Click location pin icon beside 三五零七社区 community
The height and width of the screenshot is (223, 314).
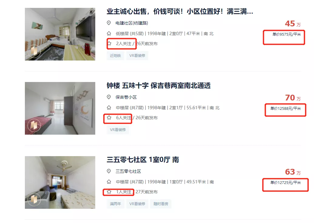click(x=109, y=171)
